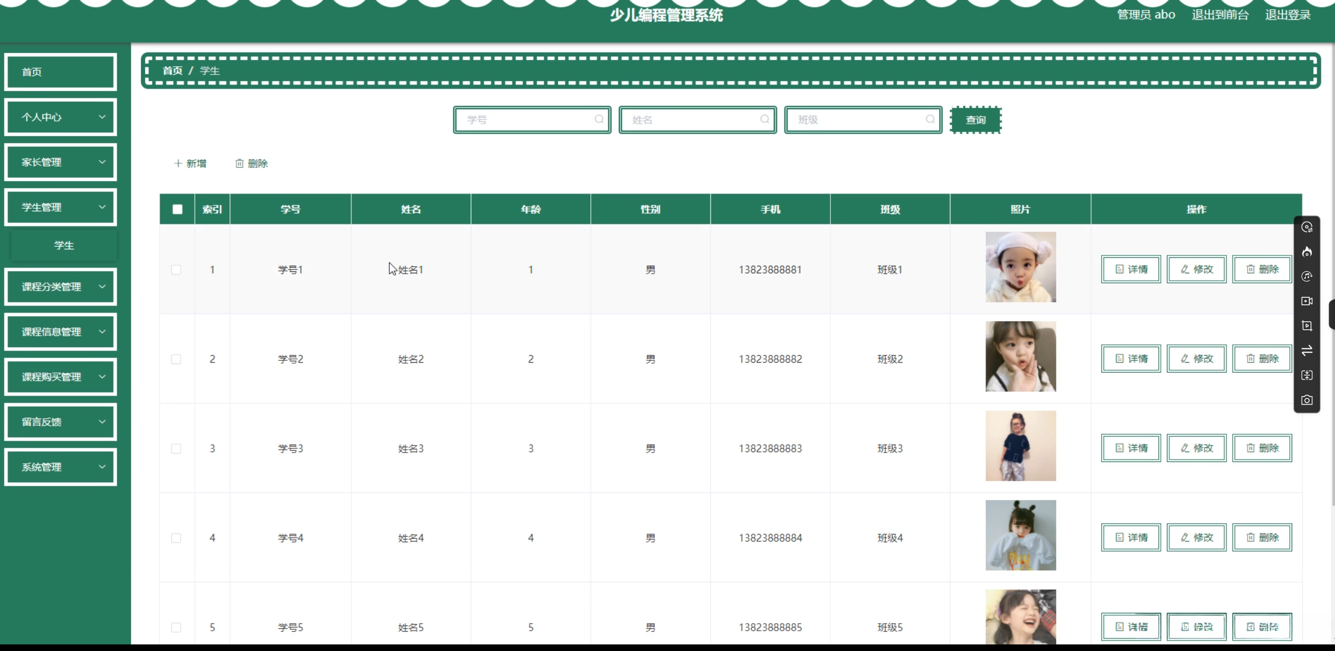Collapse the 学生管理 sidebar menu
1335x651 pixels.
[x=61, y=207]
